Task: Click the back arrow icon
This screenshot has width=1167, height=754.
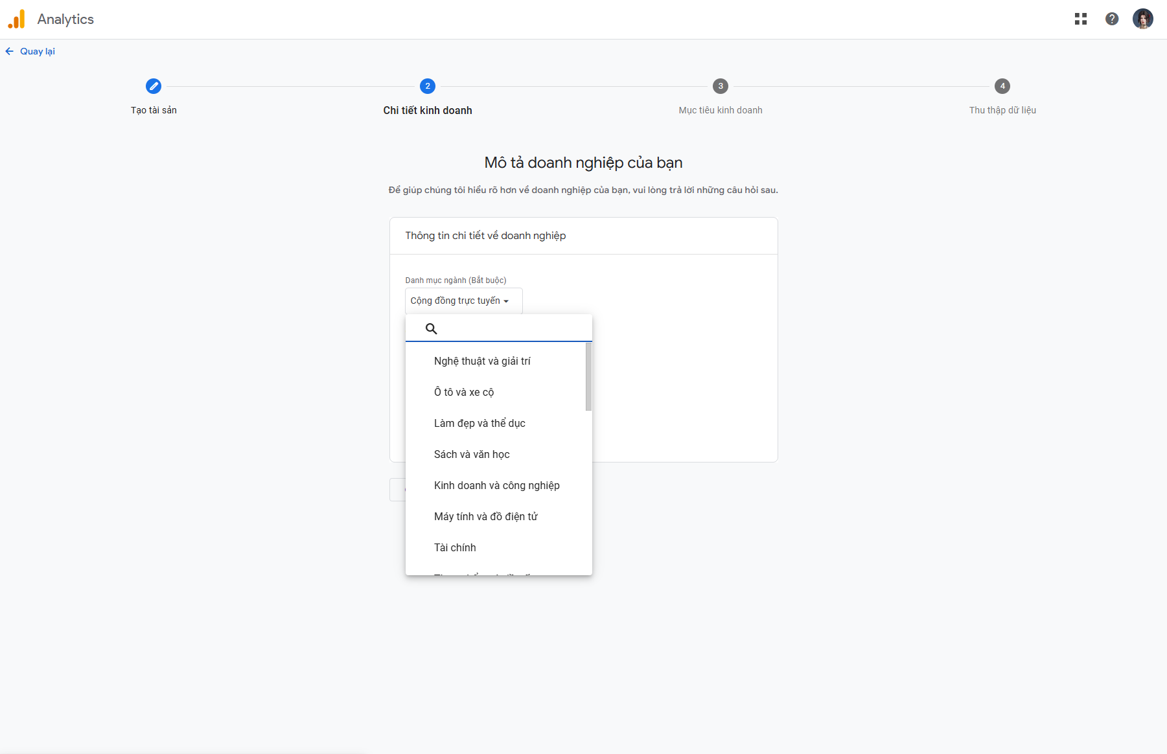Action: coord(10,51)
